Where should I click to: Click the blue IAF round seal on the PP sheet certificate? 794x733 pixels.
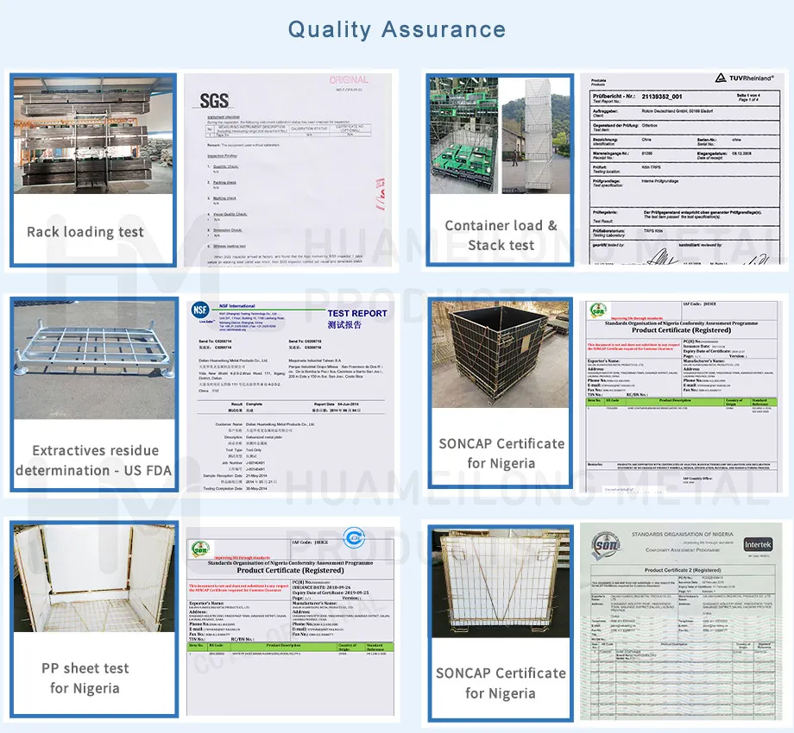click(x=353, y=538)
